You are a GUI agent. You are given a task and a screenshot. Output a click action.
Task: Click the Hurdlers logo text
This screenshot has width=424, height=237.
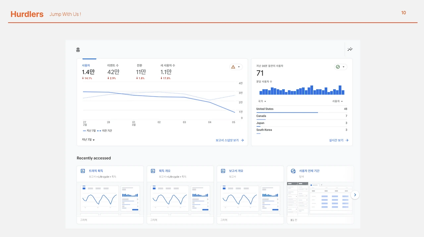27,14
